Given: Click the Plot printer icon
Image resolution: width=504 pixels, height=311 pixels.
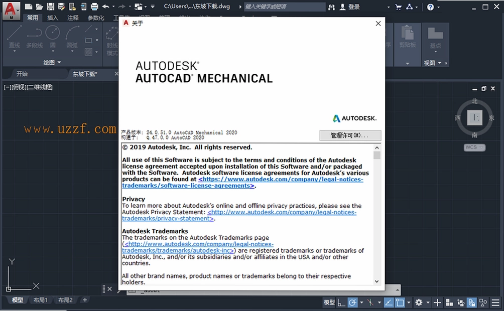Looking at the screenshot, I should pyautogui.click(x=94, y=7).
